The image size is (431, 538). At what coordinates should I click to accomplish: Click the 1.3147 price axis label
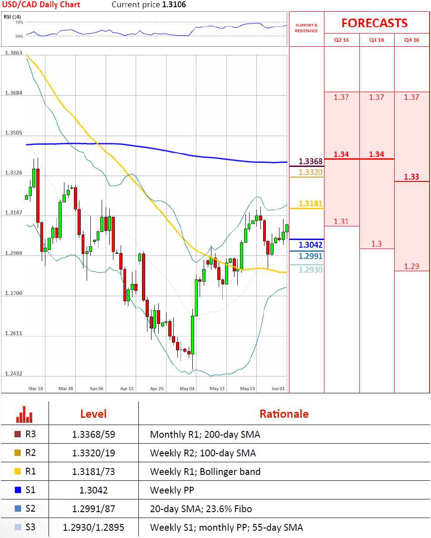coord(13,212)
